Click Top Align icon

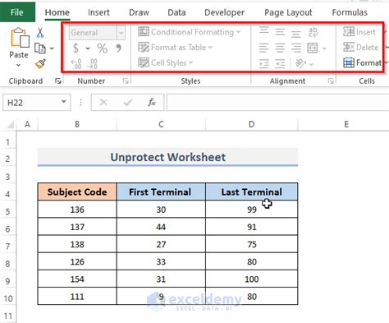pos(263,30)
